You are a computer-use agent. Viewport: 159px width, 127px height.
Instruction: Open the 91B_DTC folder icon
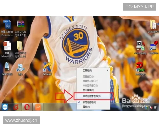click(20, 46)
